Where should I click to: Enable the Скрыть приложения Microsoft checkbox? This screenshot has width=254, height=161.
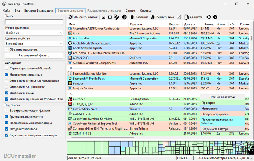tap(7, 68)
